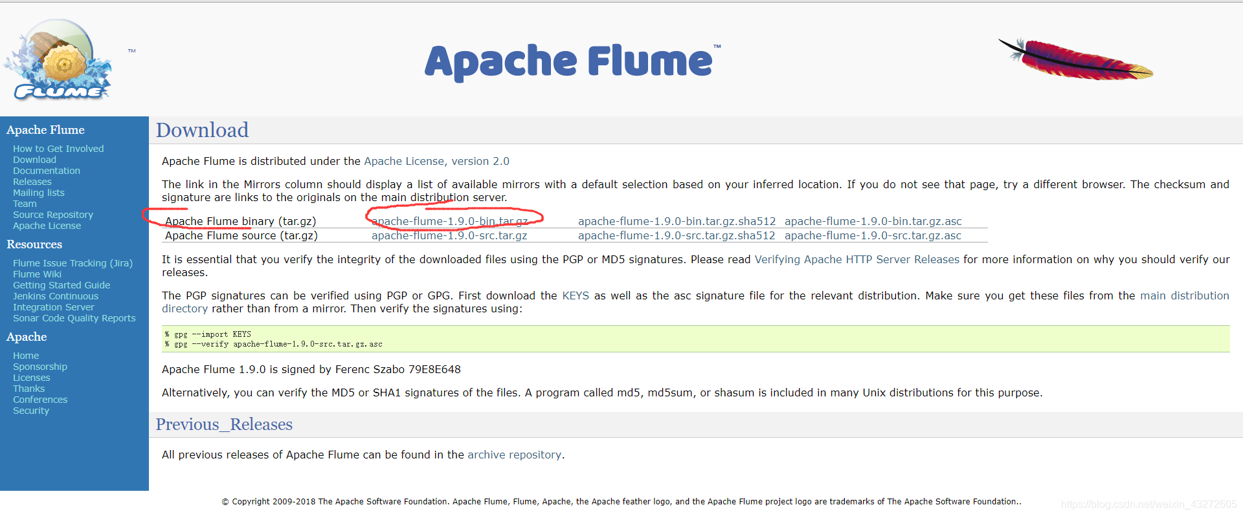The image size is (1243, 516).
Task: Open the Licenses link
Action: pyautogui.click(x=31, y=378)
